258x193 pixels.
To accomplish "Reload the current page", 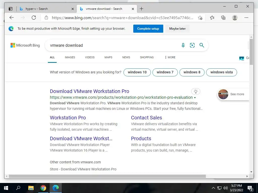I will click(x=34, y=18).
